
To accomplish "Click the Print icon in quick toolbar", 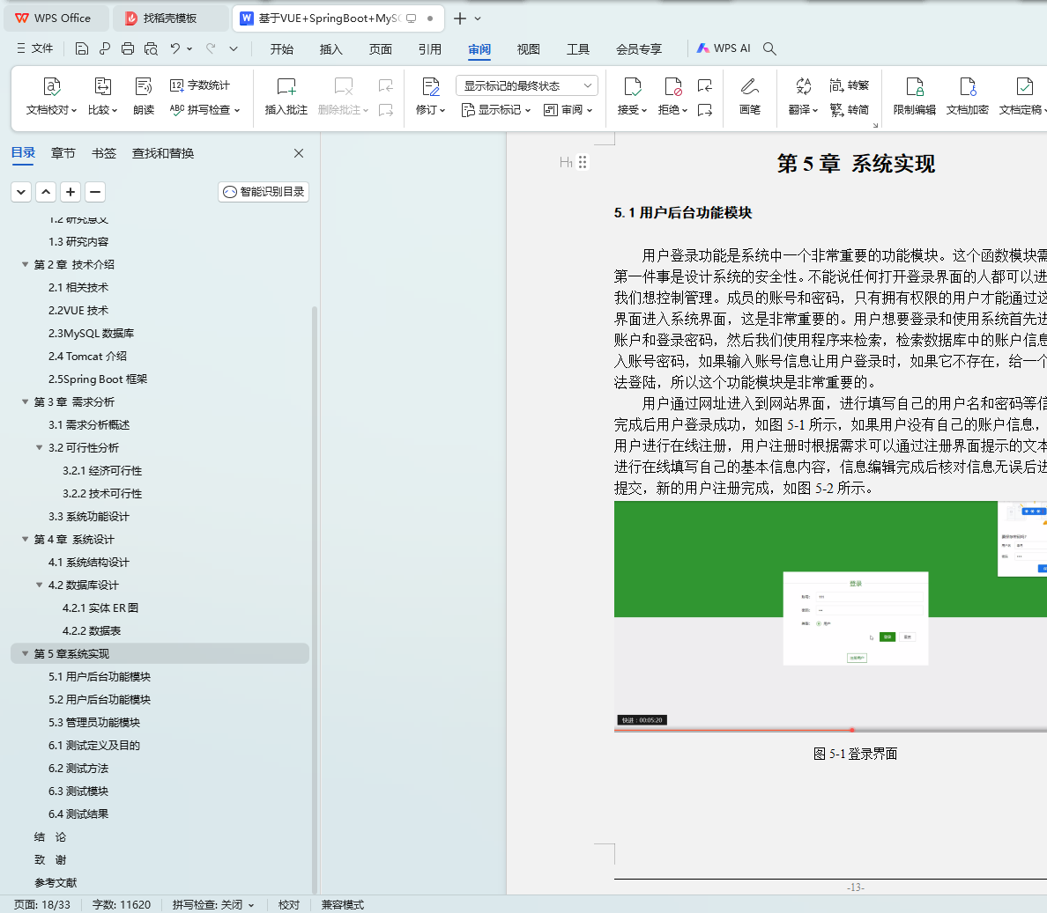I will (128, 48).
